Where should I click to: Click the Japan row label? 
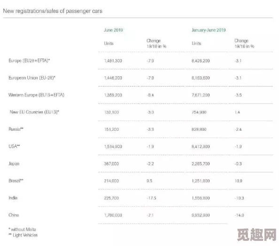tap(14, 164)
